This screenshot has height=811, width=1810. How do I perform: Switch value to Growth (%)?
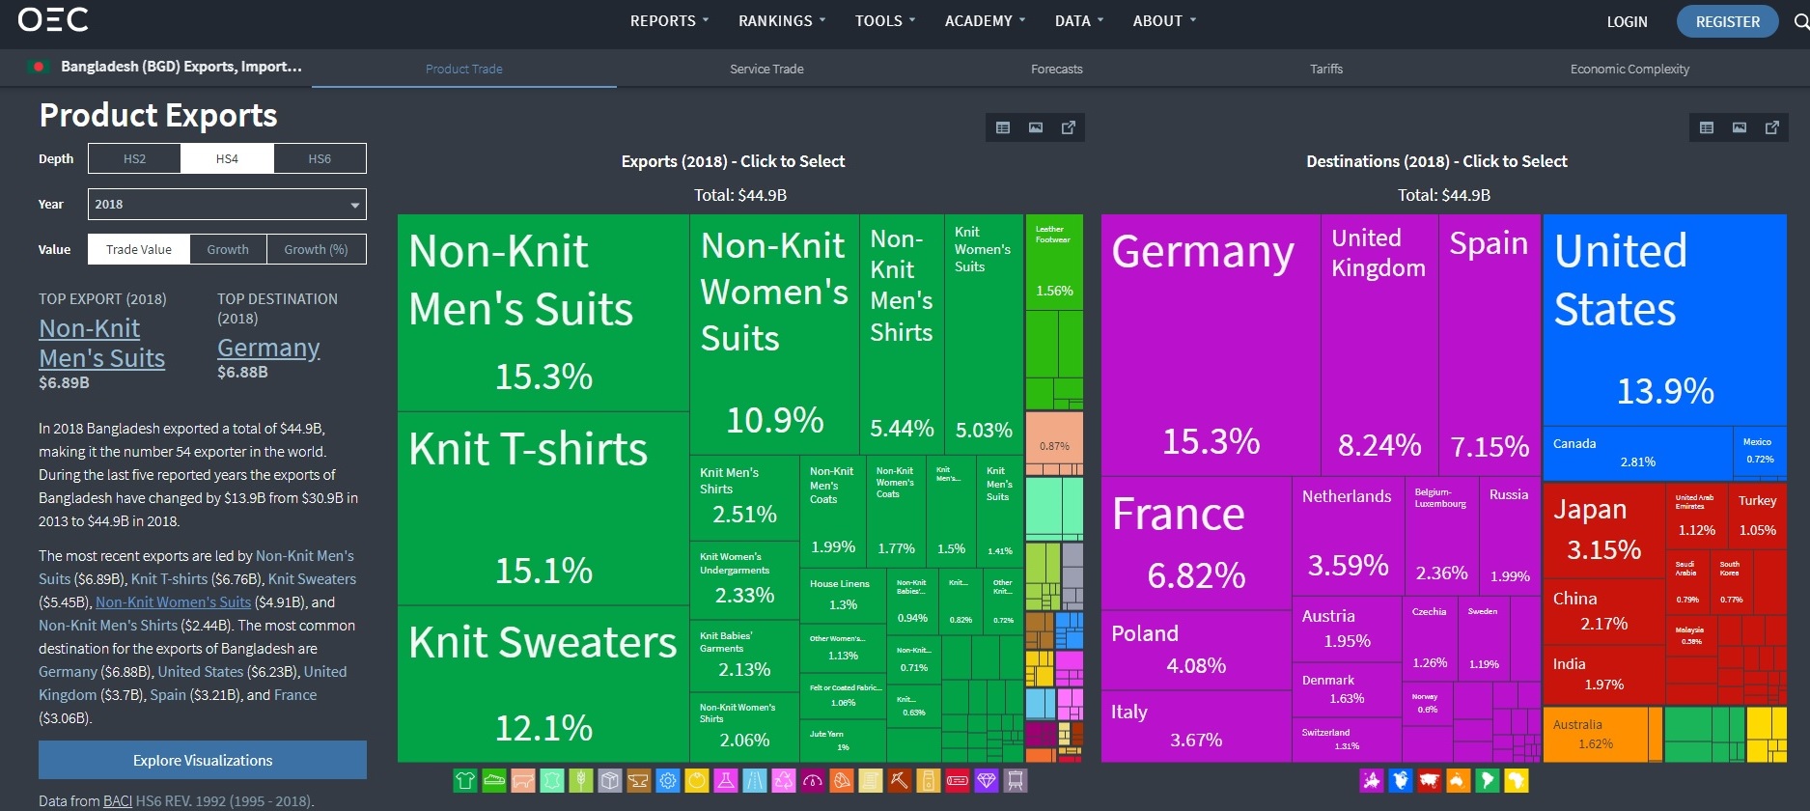tap(316, 249)
